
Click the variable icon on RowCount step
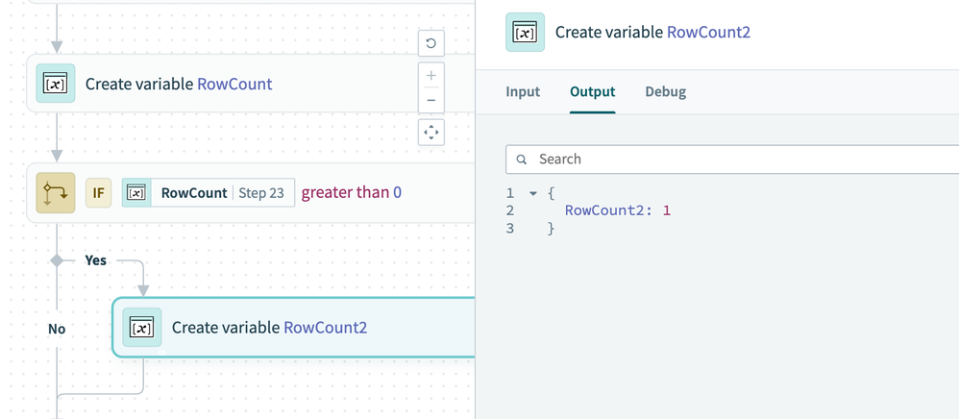55,84
